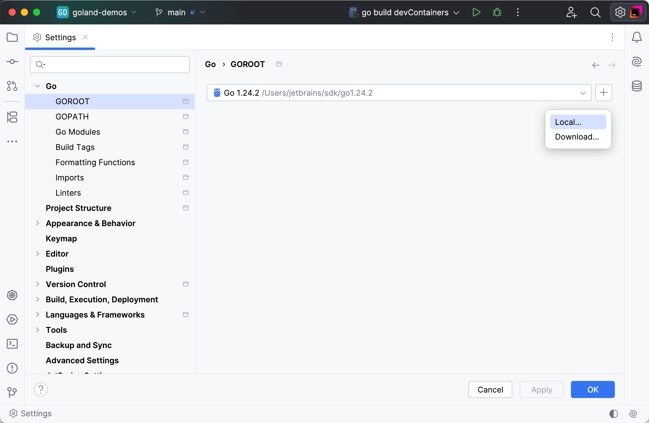Show notifications via the bell icon
Viewport: 649px width, 423px height.
point(637,37)
